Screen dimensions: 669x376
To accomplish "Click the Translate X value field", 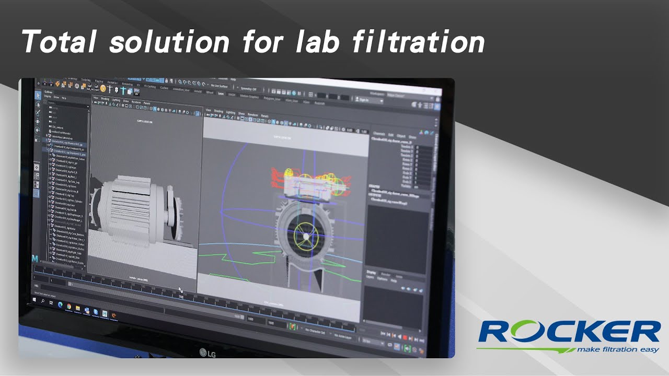I will tap(424, 147).
